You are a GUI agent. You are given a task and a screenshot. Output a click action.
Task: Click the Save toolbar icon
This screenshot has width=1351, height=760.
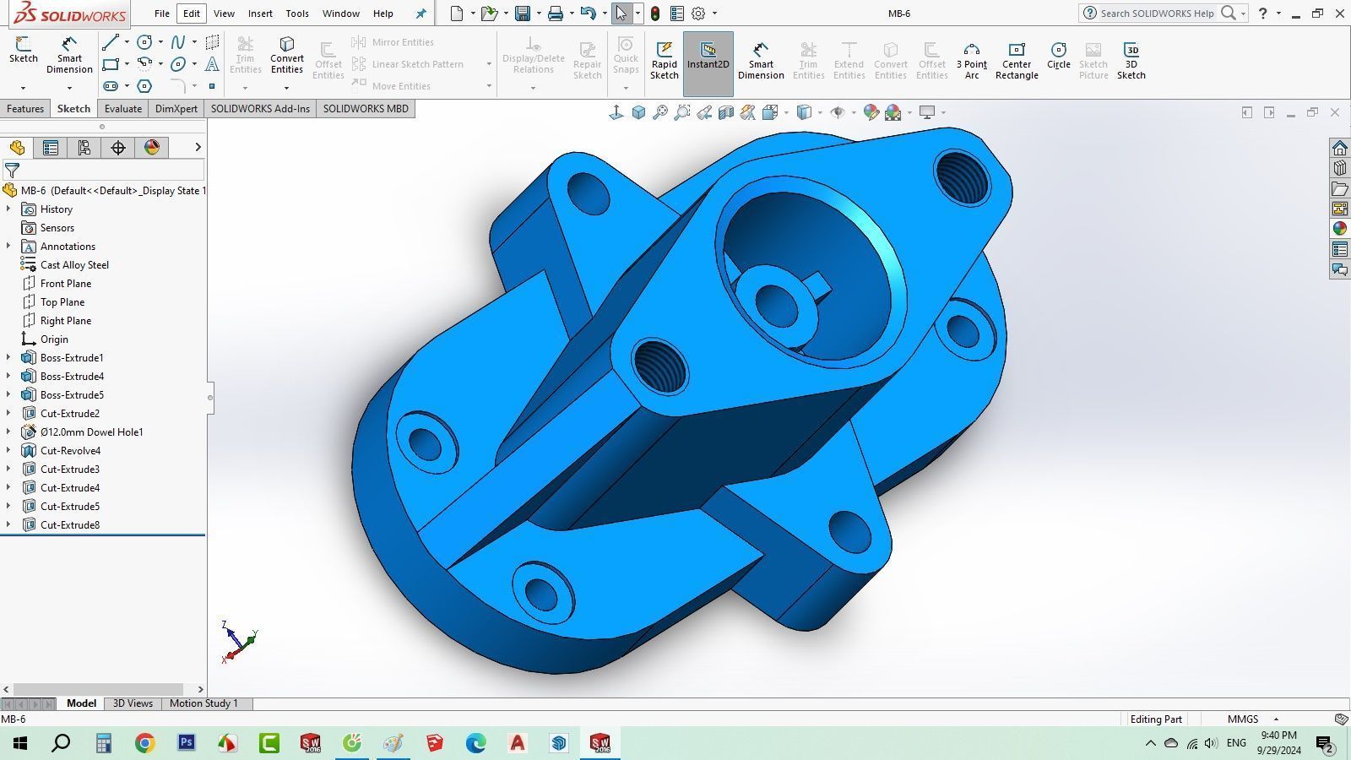[523, 14]
